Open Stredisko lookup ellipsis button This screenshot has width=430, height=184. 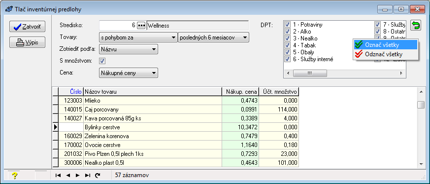[x=141, y=26]
